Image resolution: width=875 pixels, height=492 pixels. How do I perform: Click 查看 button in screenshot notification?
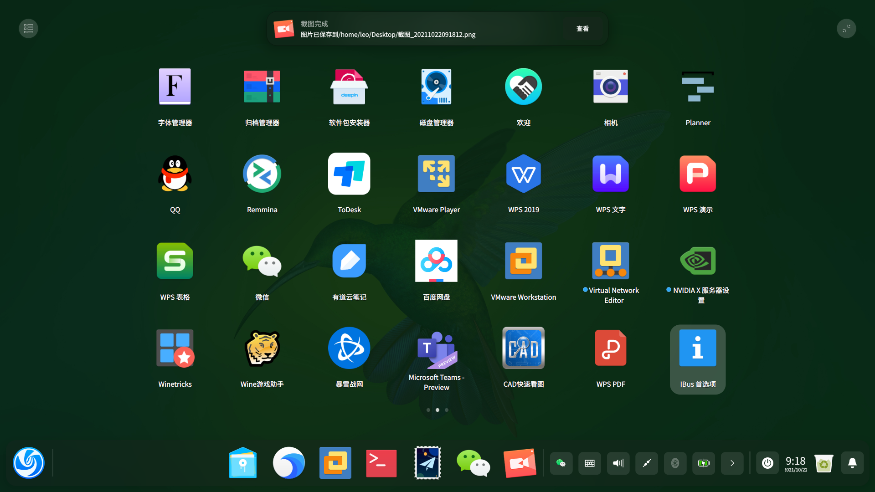coord(582,29)
